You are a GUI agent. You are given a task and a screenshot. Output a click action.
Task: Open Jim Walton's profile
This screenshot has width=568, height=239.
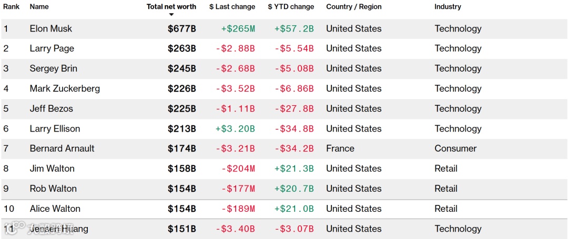[x=52, y=169]
